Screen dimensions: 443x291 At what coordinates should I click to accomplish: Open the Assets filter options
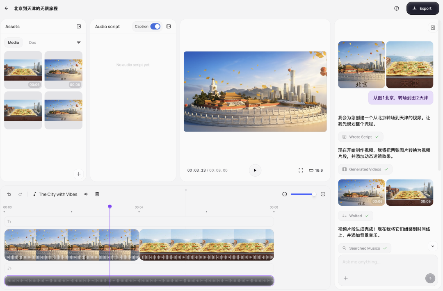pyautogui.click(x=79, y=43)
